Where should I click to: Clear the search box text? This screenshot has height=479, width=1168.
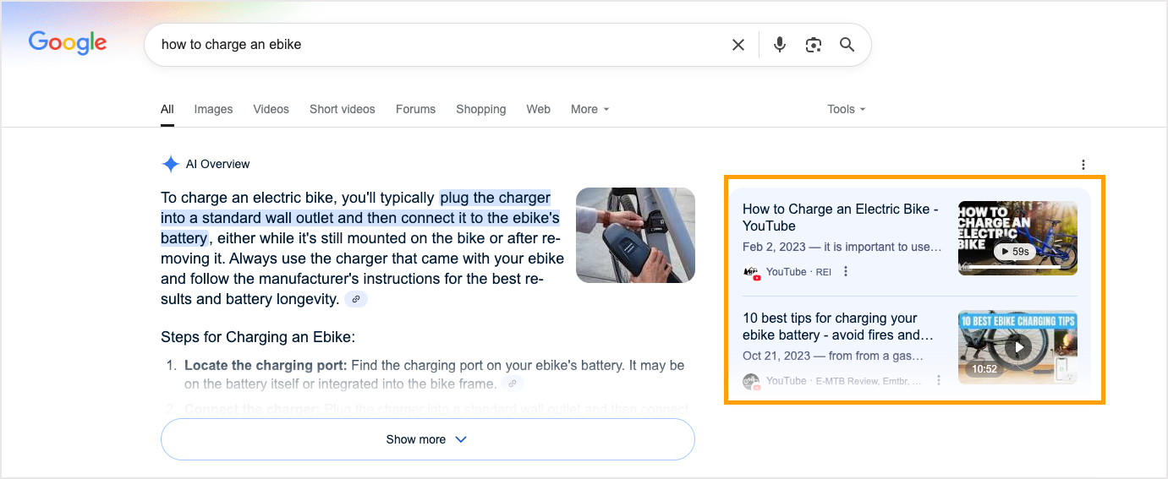(x=738, y=45)
